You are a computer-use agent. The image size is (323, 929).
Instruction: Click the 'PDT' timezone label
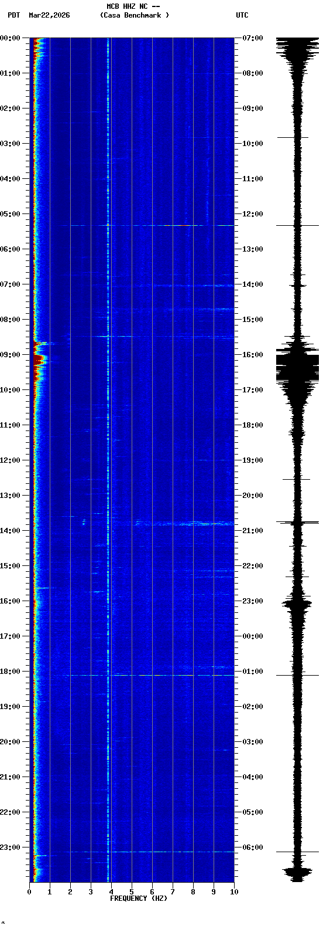coord(13,15)
